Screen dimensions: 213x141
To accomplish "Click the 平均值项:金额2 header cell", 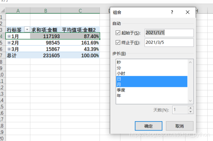I will click(x=80, y=30).
